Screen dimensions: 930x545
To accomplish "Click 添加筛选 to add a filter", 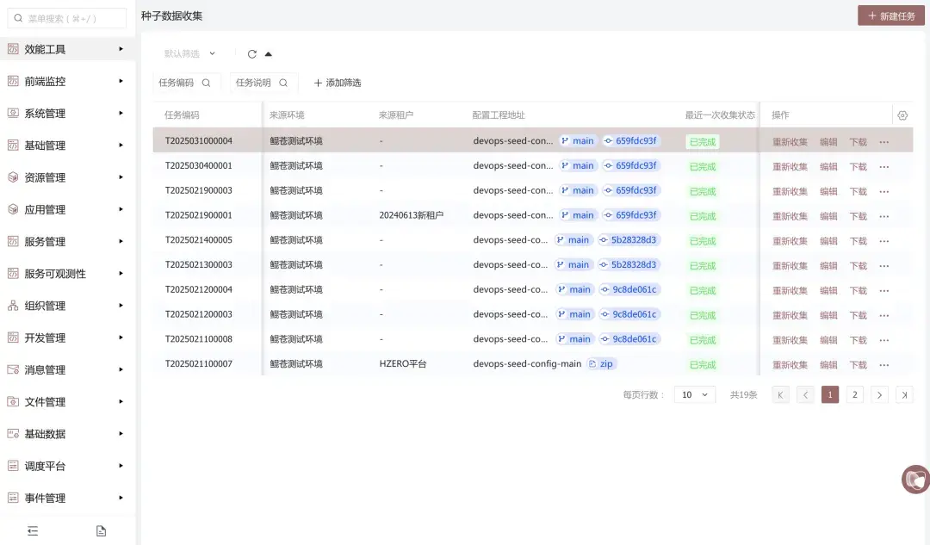I will point(338,84).
